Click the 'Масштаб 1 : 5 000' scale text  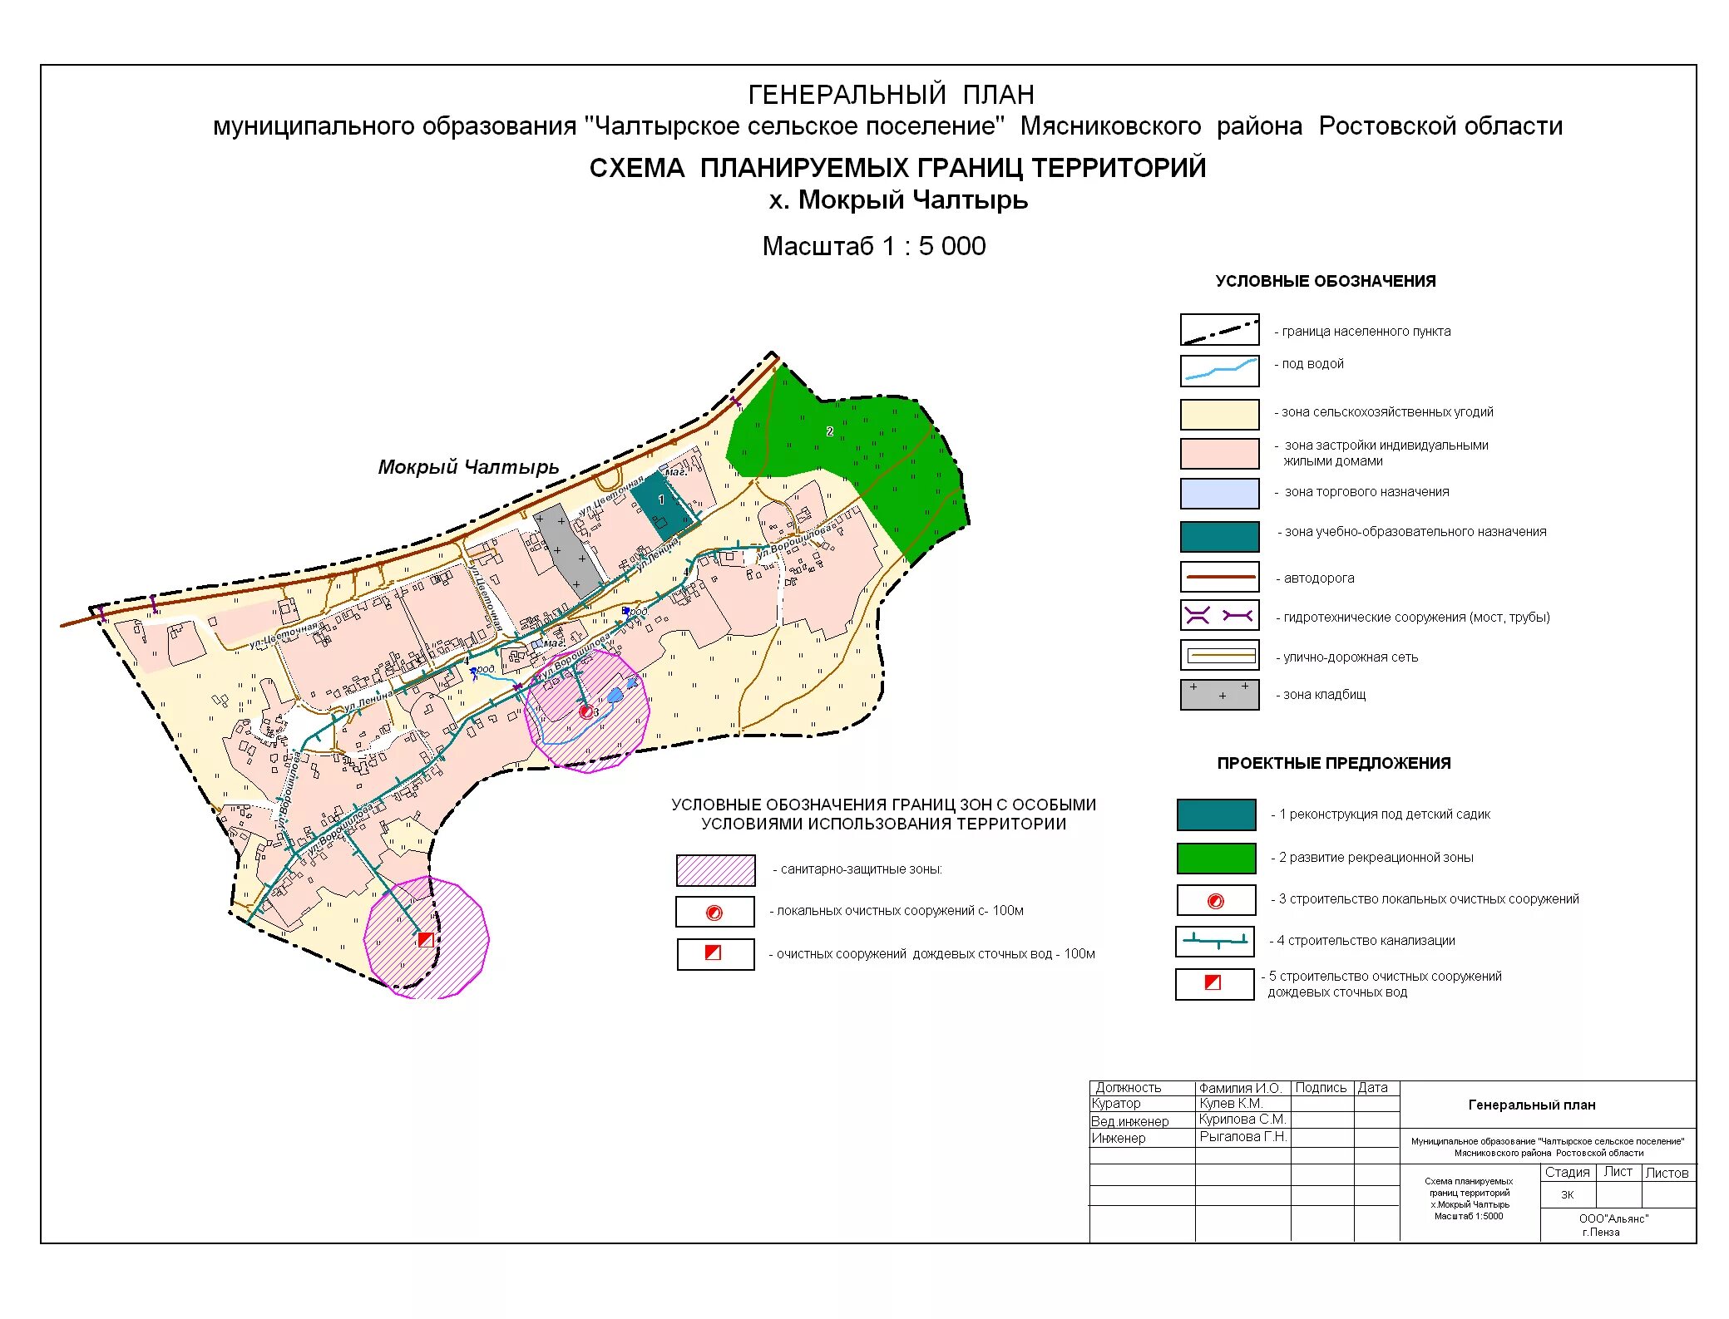874,246
